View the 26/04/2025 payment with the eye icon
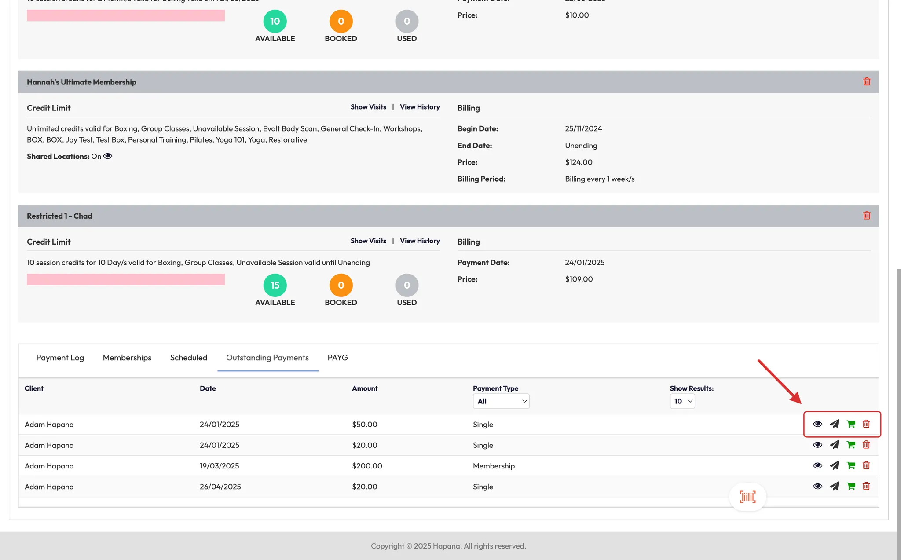 [817, 487]
